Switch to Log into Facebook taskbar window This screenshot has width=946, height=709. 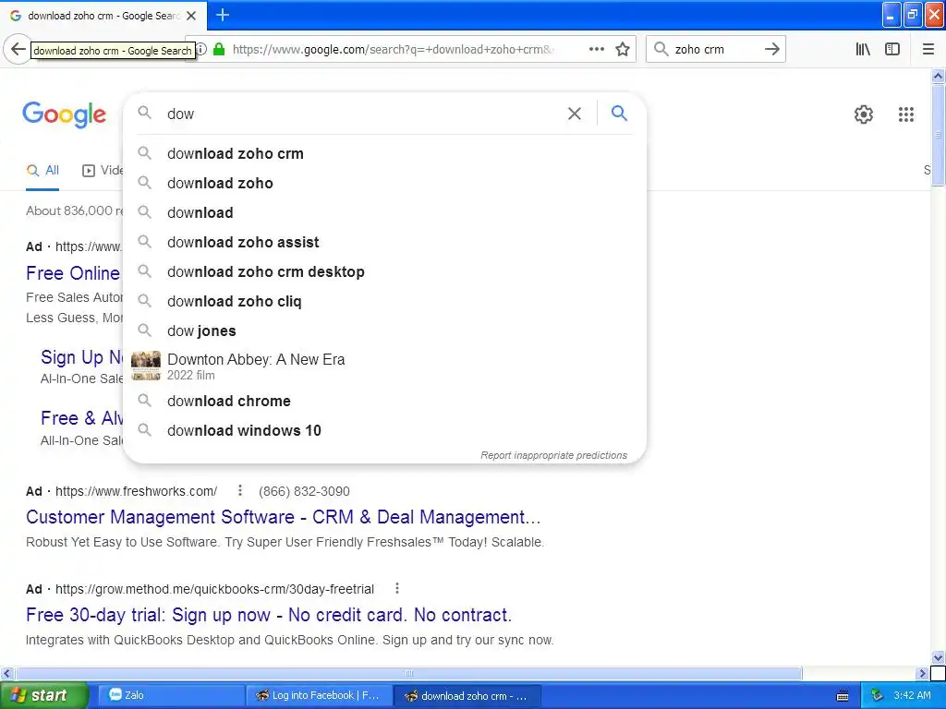(320, 695)
